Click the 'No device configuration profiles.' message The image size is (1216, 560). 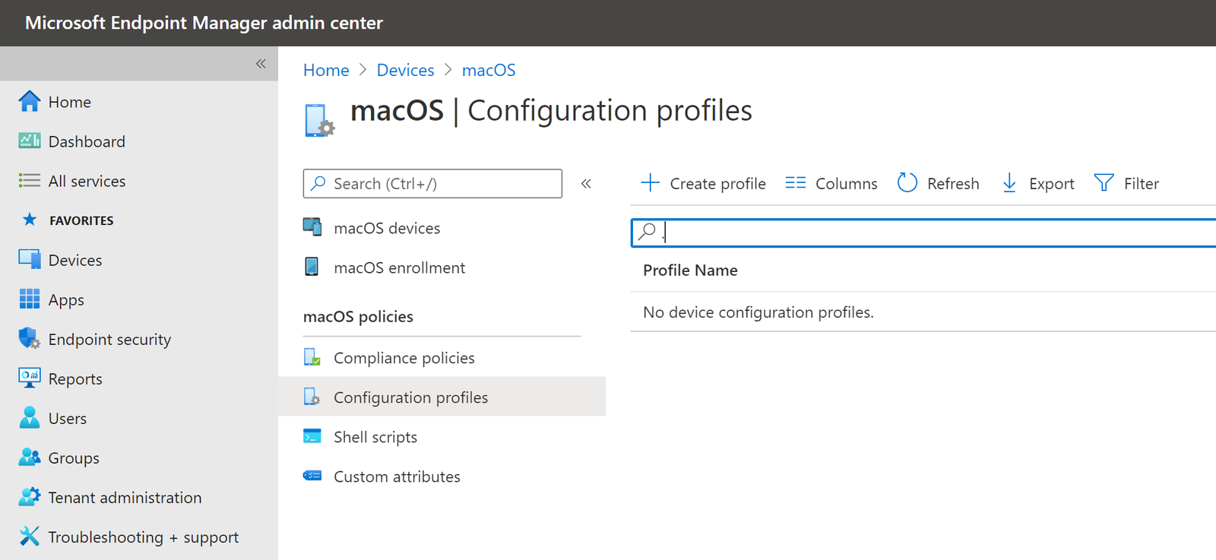758,312
